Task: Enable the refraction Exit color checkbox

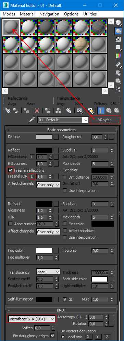Action: (x=65, y=224)
